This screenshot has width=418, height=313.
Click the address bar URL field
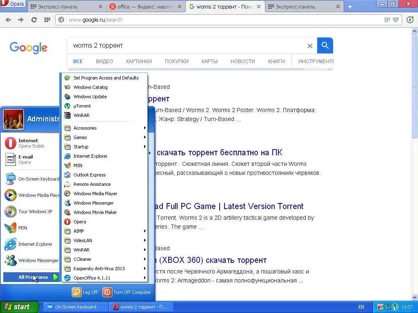pyautogui.click(x=224, y=20)
